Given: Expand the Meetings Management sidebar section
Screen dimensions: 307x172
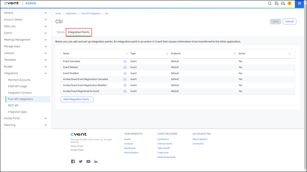Looking at the screenshot, I should 46,40.
